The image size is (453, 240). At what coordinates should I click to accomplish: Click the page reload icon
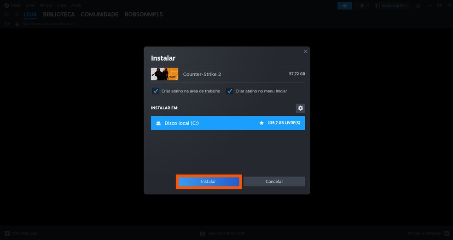pos(7,24)
